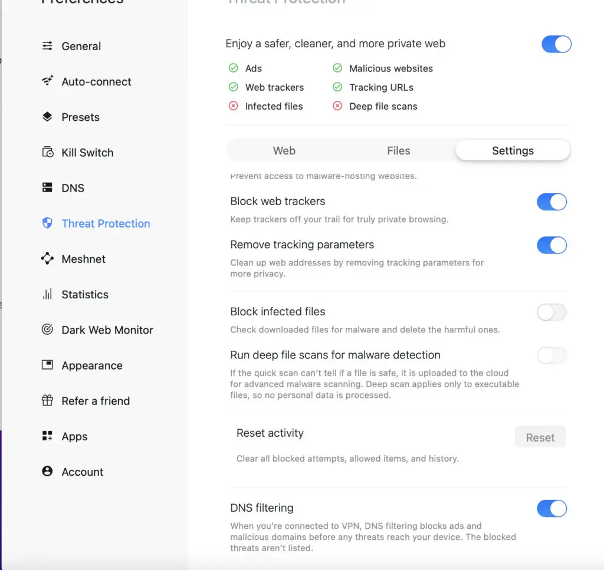Click the Dark Web Monitor radar icon
Screen dimensions: 604x570
click(x=47, y=330)
